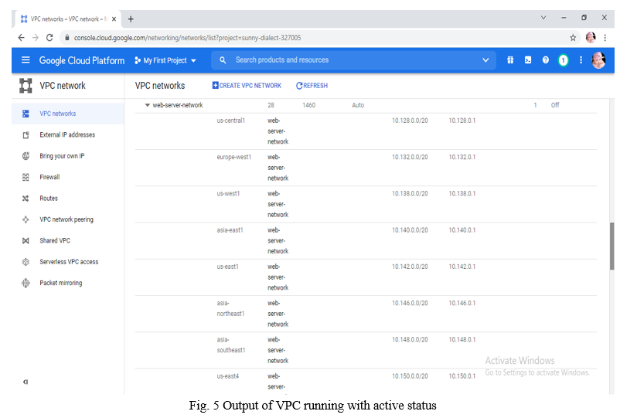Click the VPC network peering icon
This screenshot has height=418, width=620.
click(x=26, y=219)
